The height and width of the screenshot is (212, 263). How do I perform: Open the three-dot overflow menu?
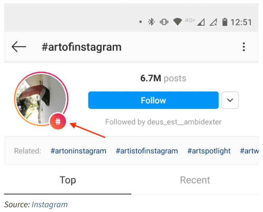(x=244, y=47)
